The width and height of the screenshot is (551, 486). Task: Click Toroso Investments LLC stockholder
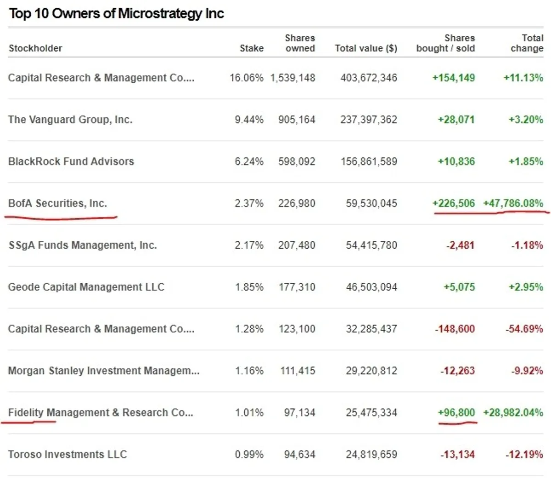(x=67, y=454)
